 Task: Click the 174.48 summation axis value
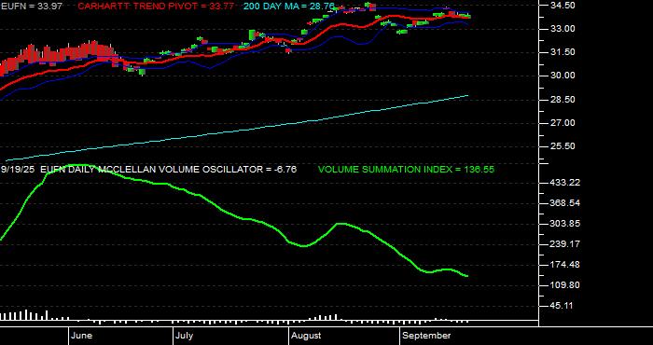565,265
